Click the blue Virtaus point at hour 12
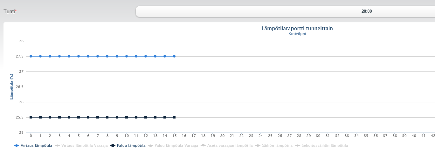Image resolution: width=435 pixels, height=156 pixels. [146, 56]
